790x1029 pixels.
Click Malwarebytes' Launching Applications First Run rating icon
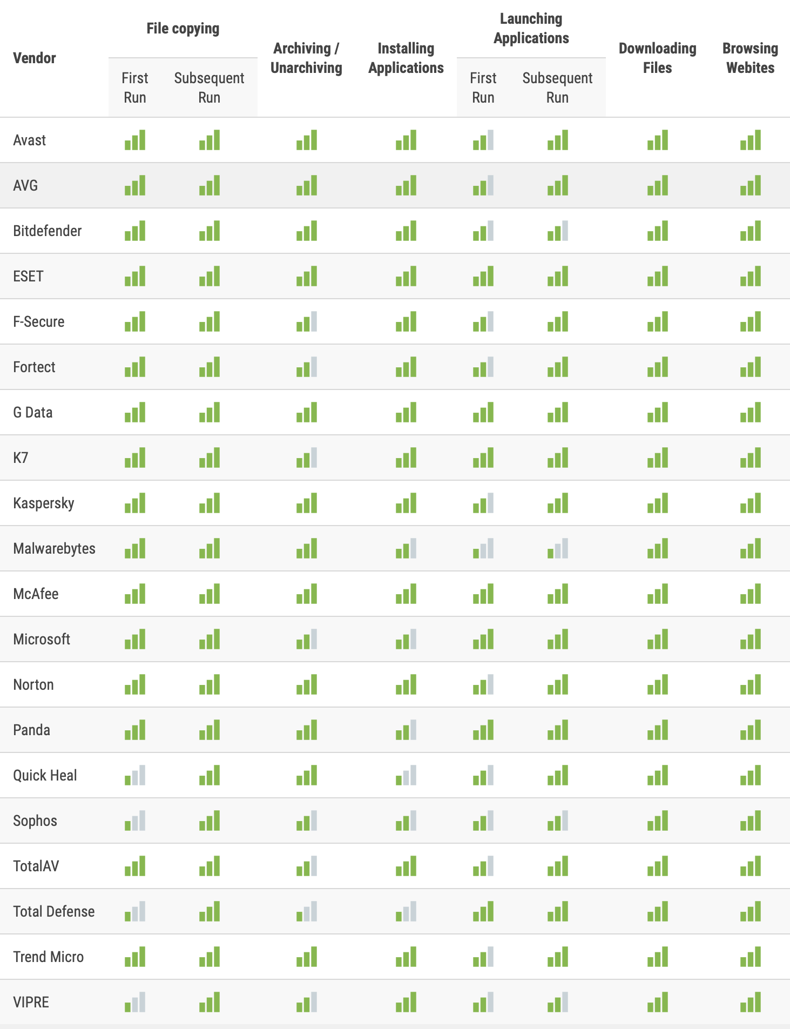coord(483,548)
